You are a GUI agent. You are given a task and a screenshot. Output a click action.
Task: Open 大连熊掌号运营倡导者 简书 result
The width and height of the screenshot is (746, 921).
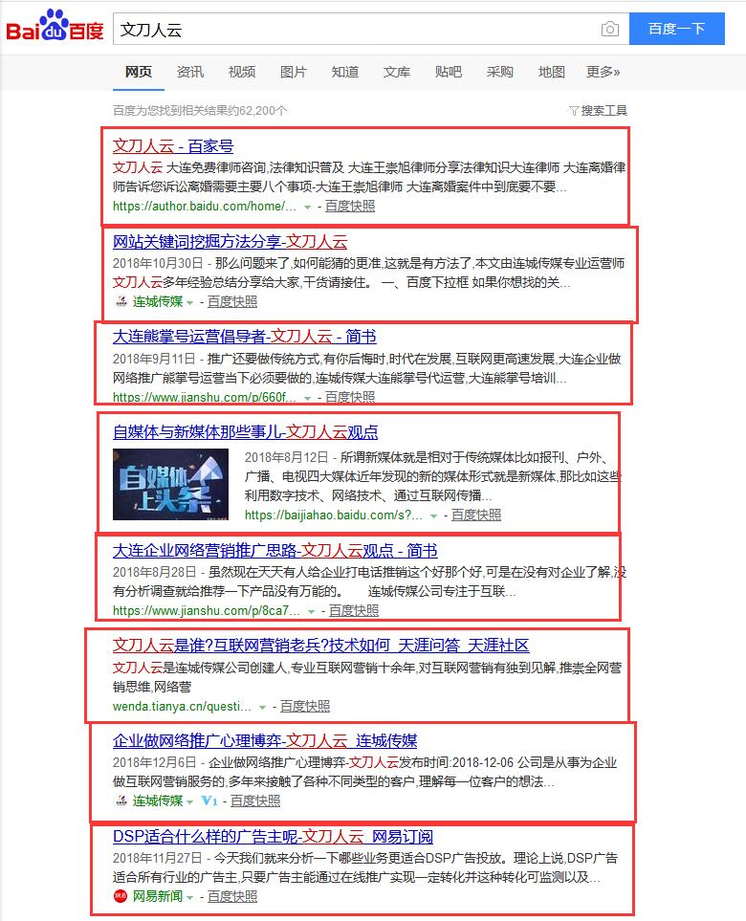coord(244,337)
